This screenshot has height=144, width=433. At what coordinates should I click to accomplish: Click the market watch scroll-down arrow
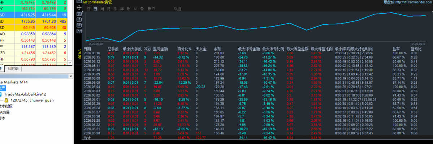tap(70, 63)
